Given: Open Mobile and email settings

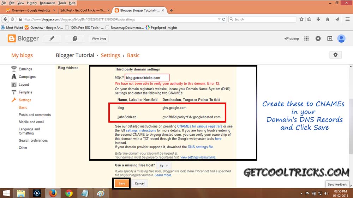Looking at the screenshot, I should 31,122.
